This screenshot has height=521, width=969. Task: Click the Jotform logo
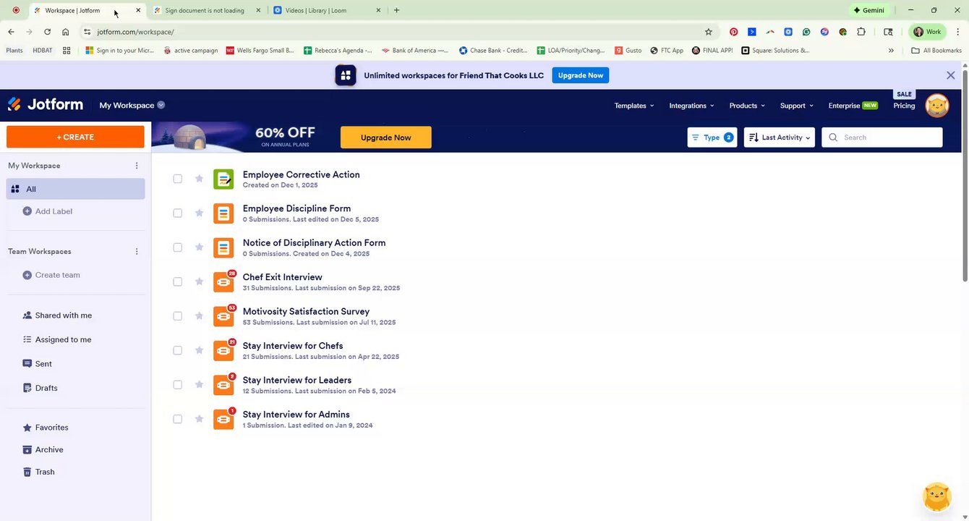(45, 105)
